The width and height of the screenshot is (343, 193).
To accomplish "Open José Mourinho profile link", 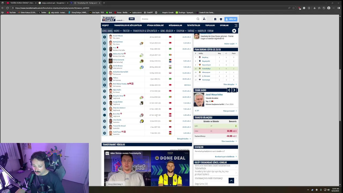I will tap(214, 95).
